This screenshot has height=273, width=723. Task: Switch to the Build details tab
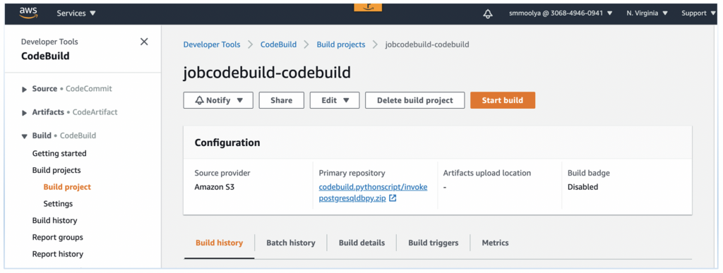click(x=361, y=243)
